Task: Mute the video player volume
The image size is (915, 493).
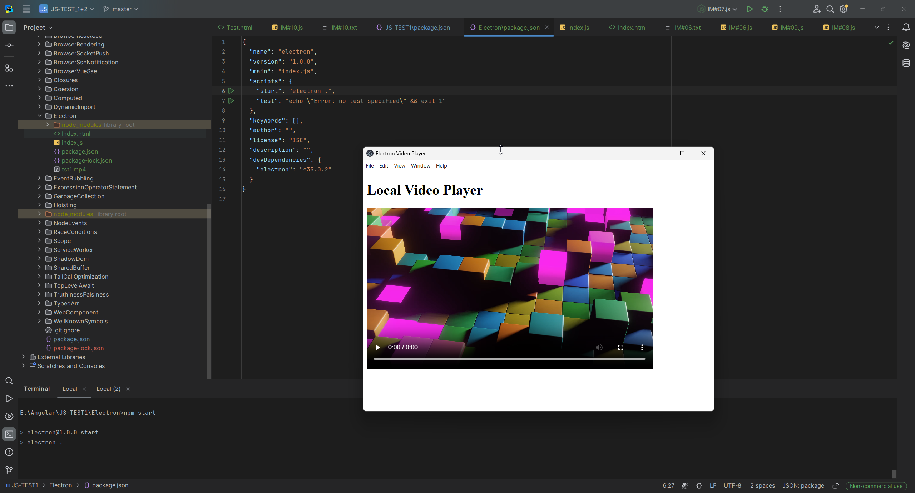Action: pyautogui.click(x=599, y=347)
